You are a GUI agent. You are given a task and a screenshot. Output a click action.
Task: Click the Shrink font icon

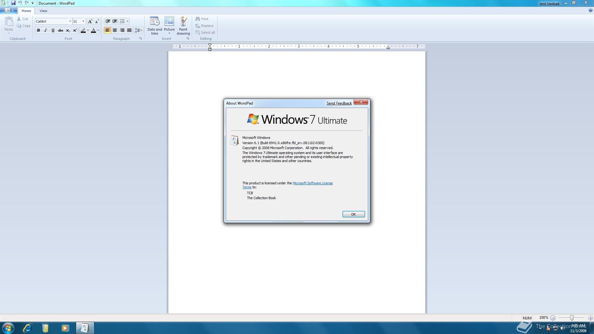click(x=97, y=21)
